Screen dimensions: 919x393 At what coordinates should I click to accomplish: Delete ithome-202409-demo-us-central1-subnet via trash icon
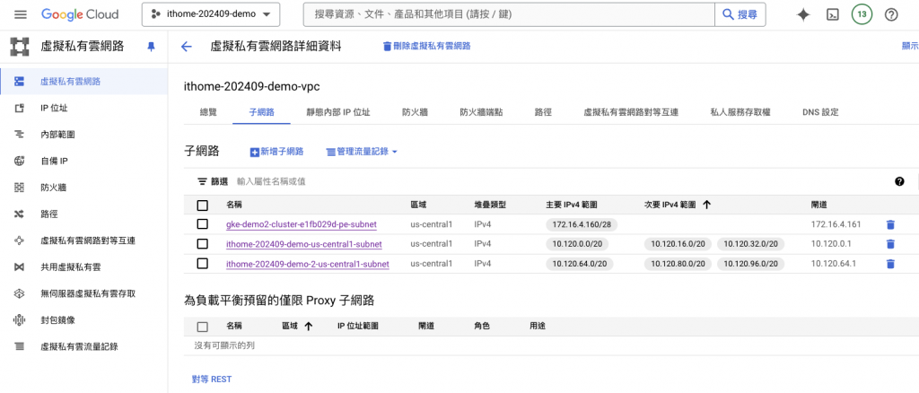pos(890,244)
